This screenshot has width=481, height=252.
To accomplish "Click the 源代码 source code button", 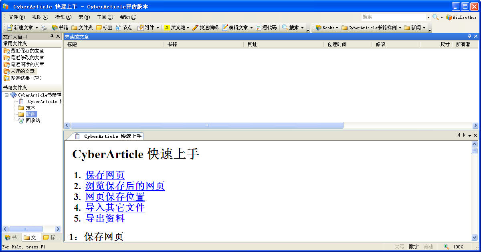I will click(x=266, y=28).
